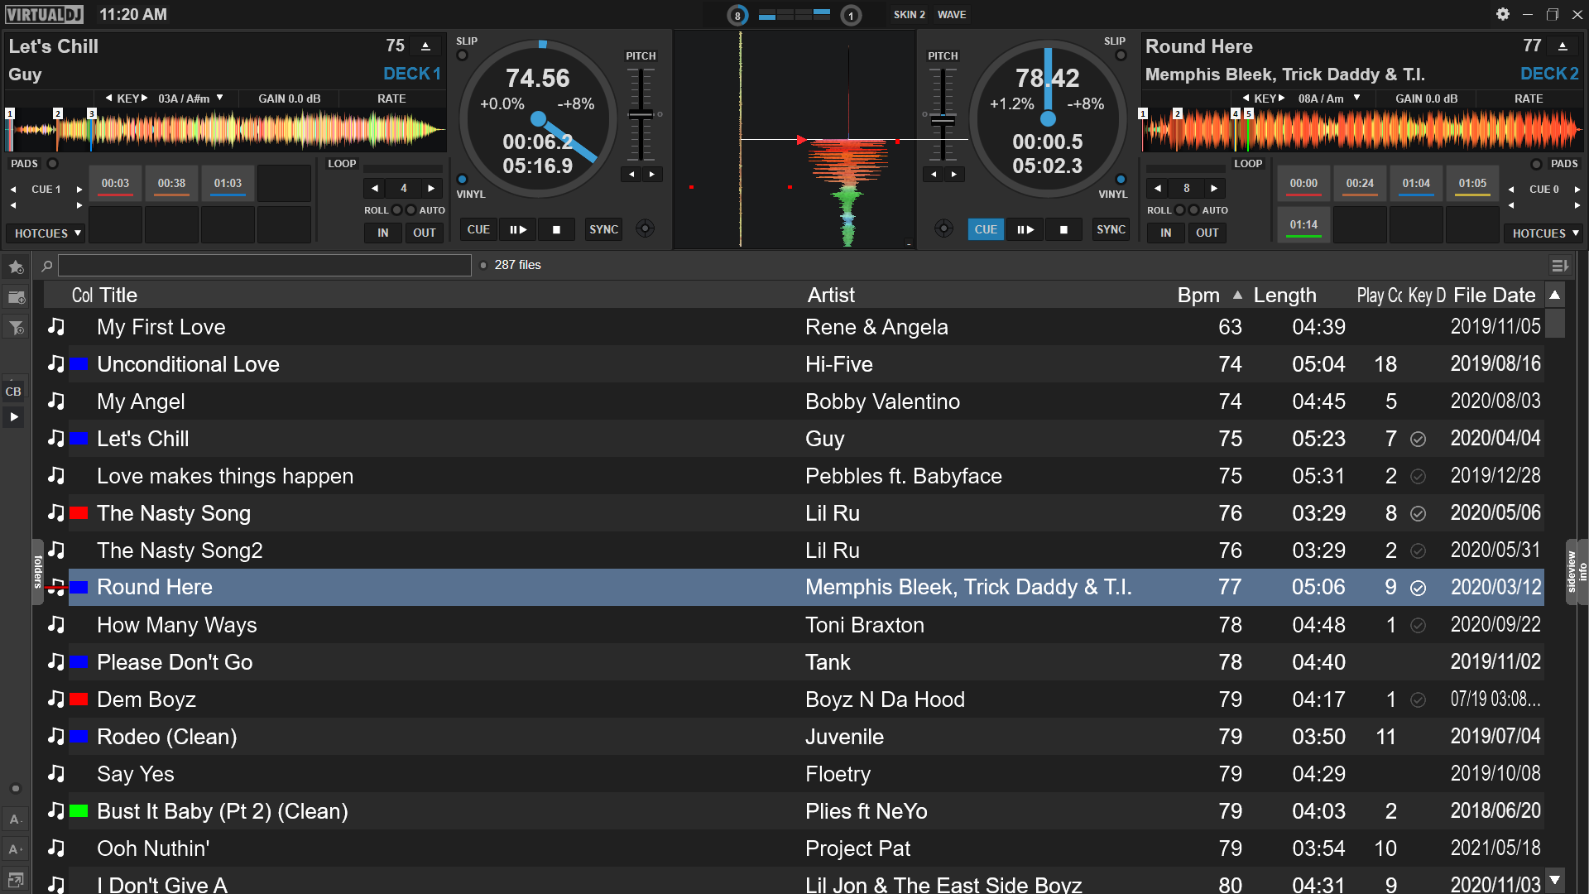
Task: Eject the track from deck 1
Action: click(425, 46)
